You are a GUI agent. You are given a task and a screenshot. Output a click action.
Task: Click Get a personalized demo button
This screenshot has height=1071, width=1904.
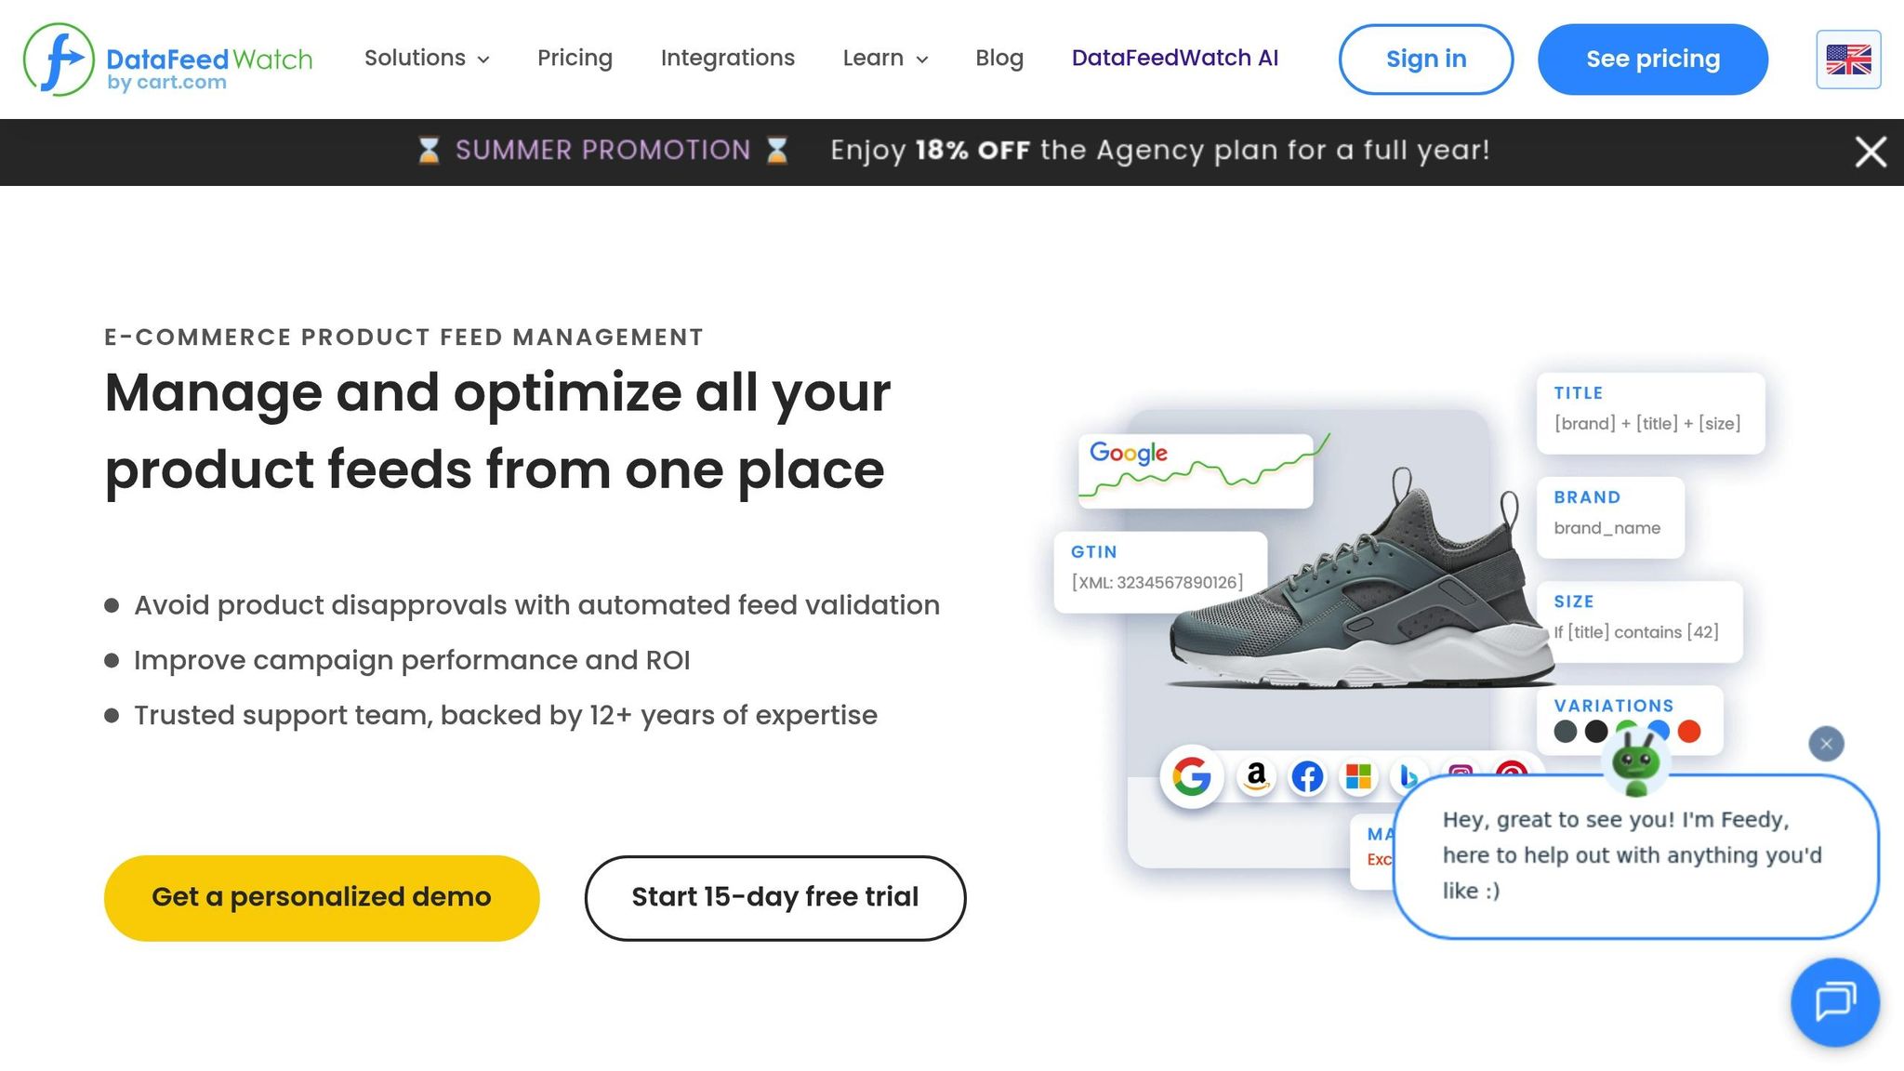pos(322,897)
